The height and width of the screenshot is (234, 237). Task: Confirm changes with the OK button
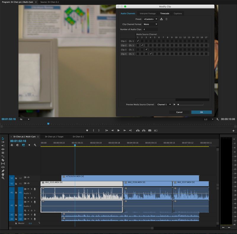[x=201, y=112]
